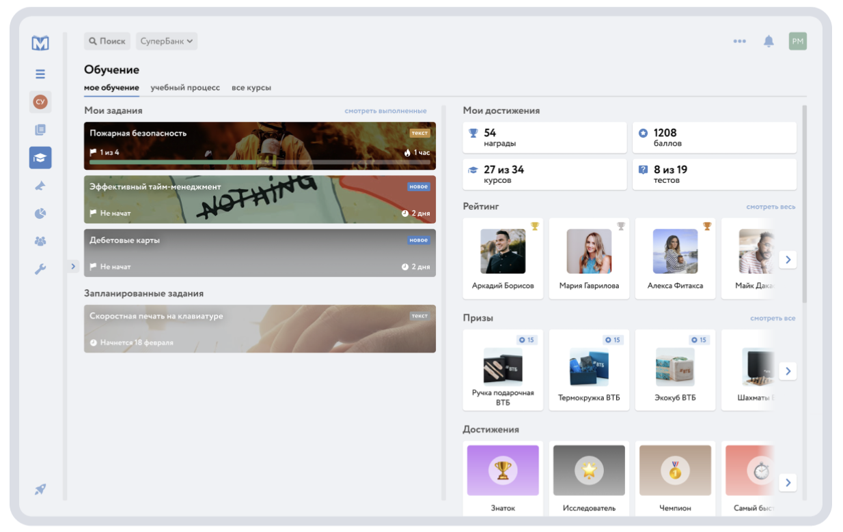Click the question icon next to 8 из 19
Image resolution: width=843 pixels, height=532 pixels.
click(643, 170)
